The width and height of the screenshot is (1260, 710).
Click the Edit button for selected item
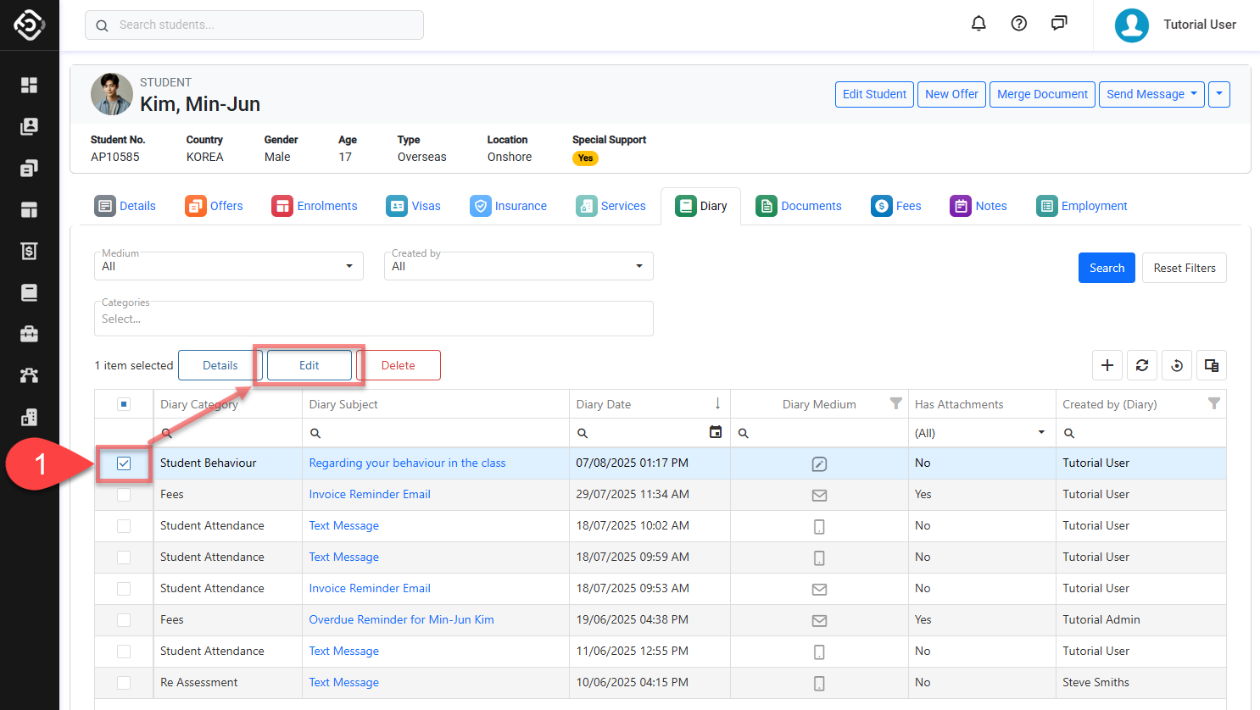[x=309, y=365]
